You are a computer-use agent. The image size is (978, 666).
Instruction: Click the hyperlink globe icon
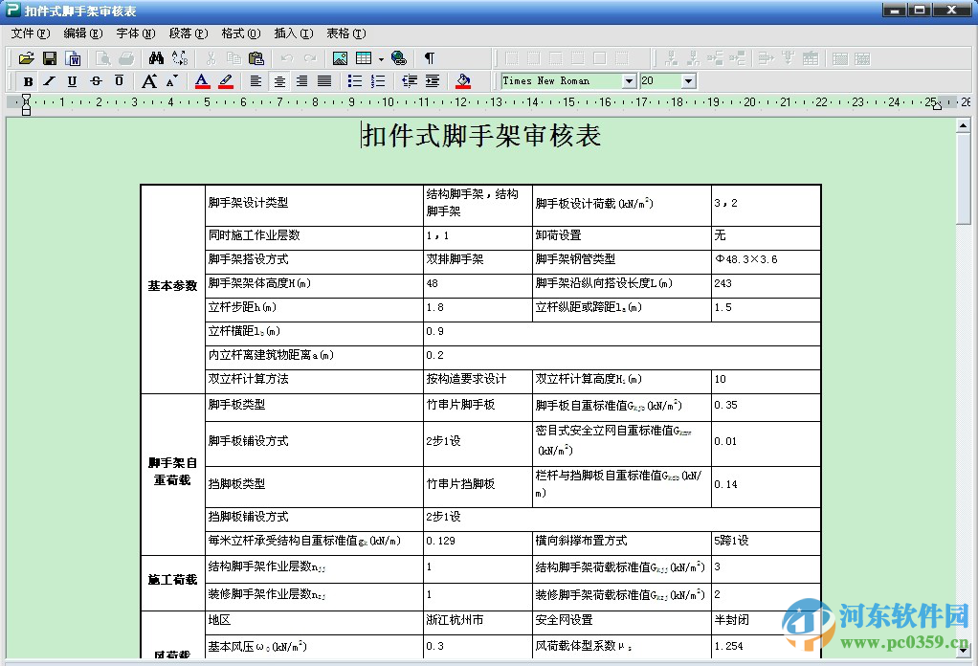[x=398, y=57]
